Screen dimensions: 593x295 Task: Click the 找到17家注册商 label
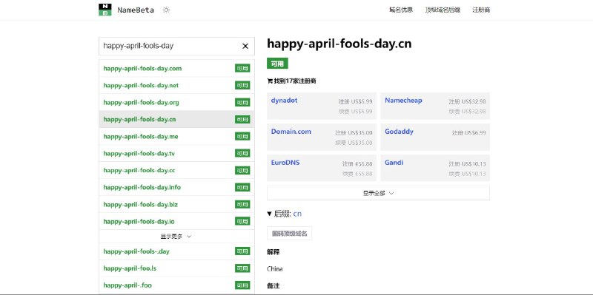[x=295, y=81]
